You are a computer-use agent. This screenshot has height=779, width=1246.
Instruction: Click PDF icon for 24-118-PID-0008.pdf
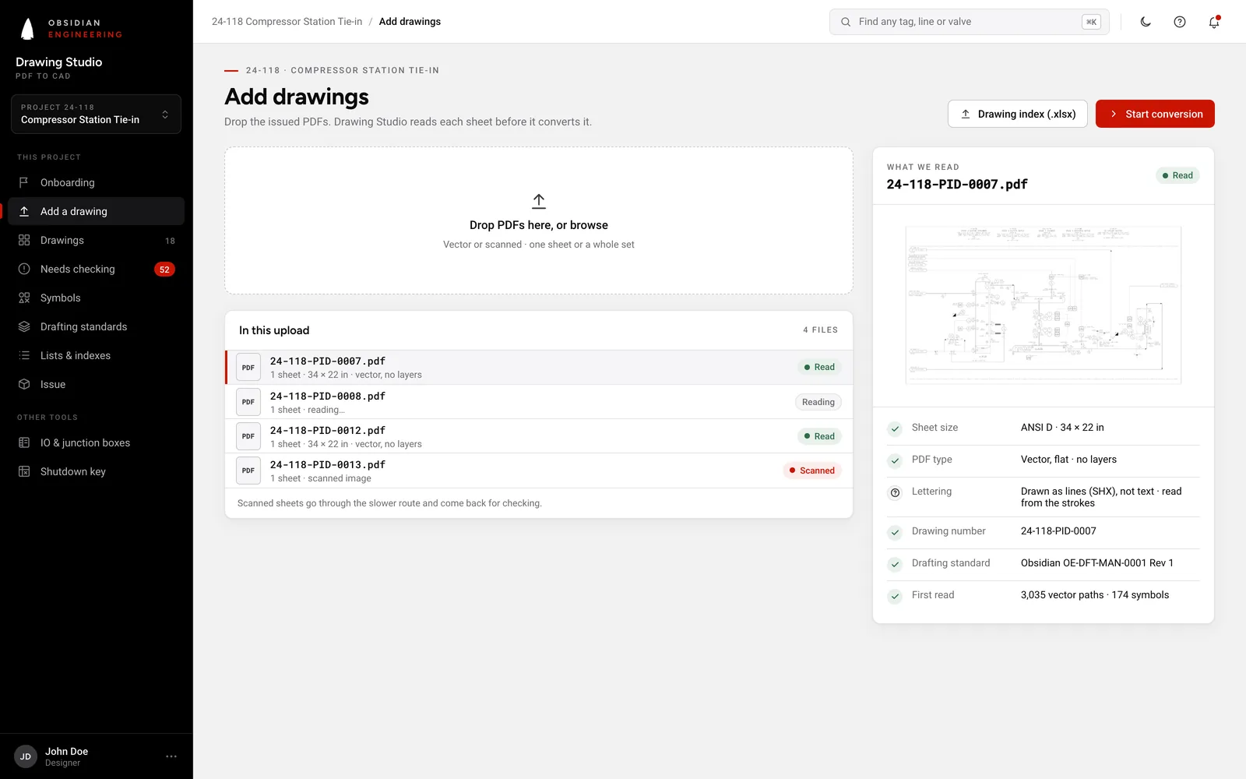pos(248,402)
